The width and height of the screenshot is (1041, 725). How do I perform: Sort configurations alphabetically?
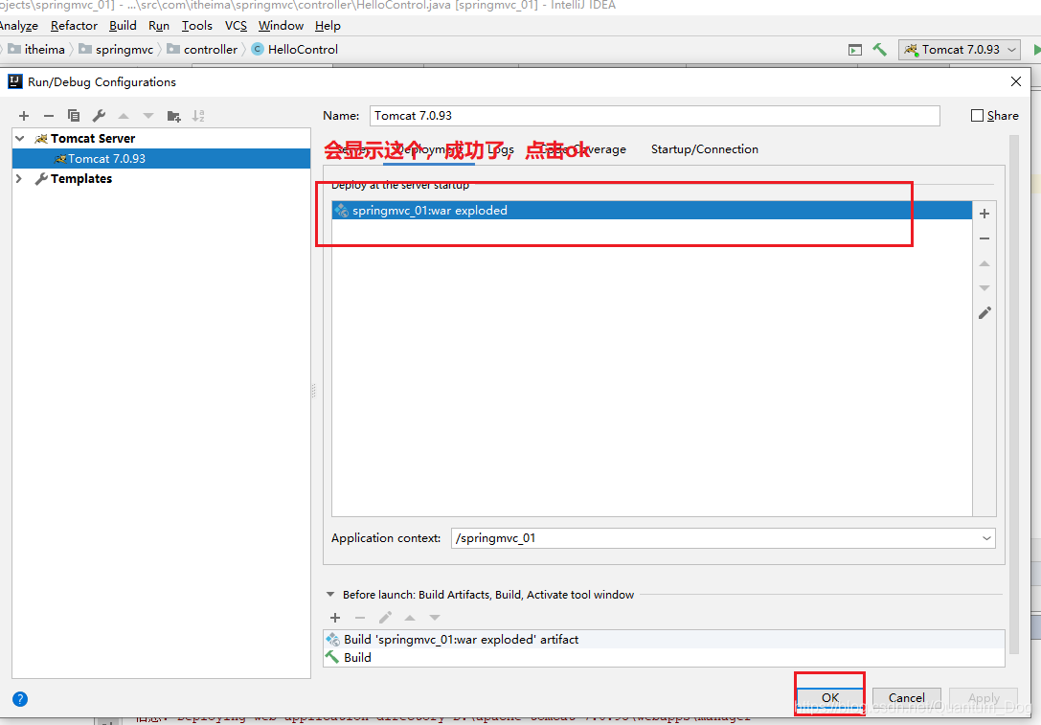coord(198,116)
